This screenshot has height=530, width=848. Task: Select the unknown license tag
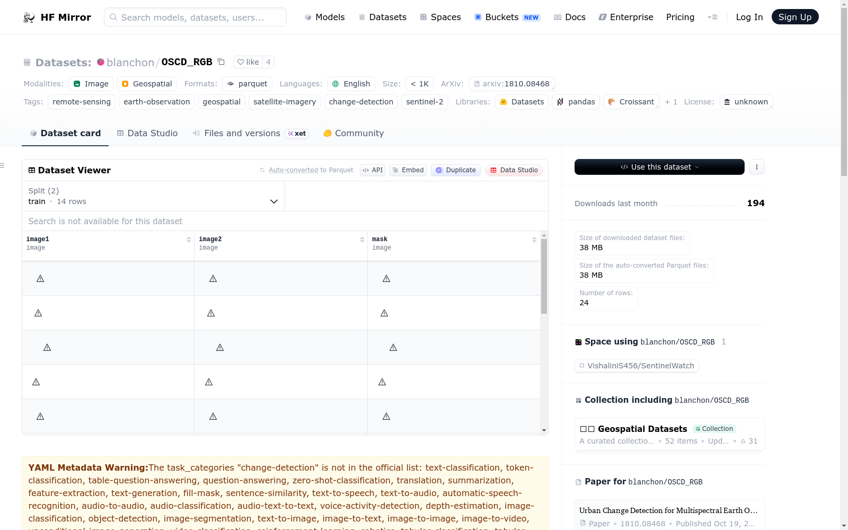pos(746,102)
